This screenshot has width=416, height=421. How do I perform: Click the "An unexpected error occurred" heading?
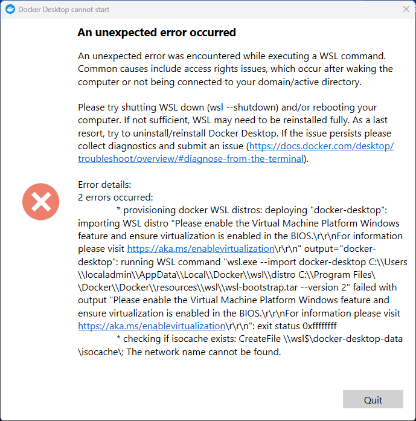[x=156, y=33]
